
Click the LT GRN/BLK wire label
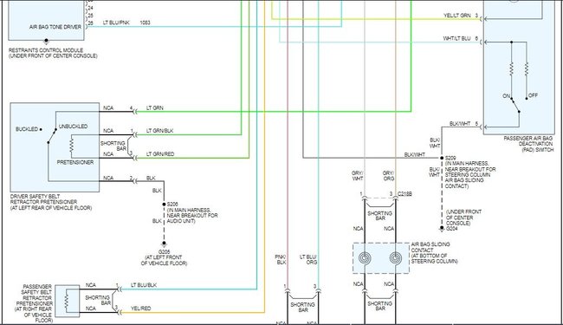point(159,131)
